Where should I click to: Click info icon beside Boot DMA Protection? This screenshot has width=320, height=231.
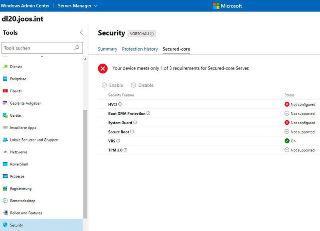[148, 113]
